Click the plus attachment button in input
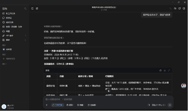This screenshot has width=188, height=111. click(x=47, y=105)
